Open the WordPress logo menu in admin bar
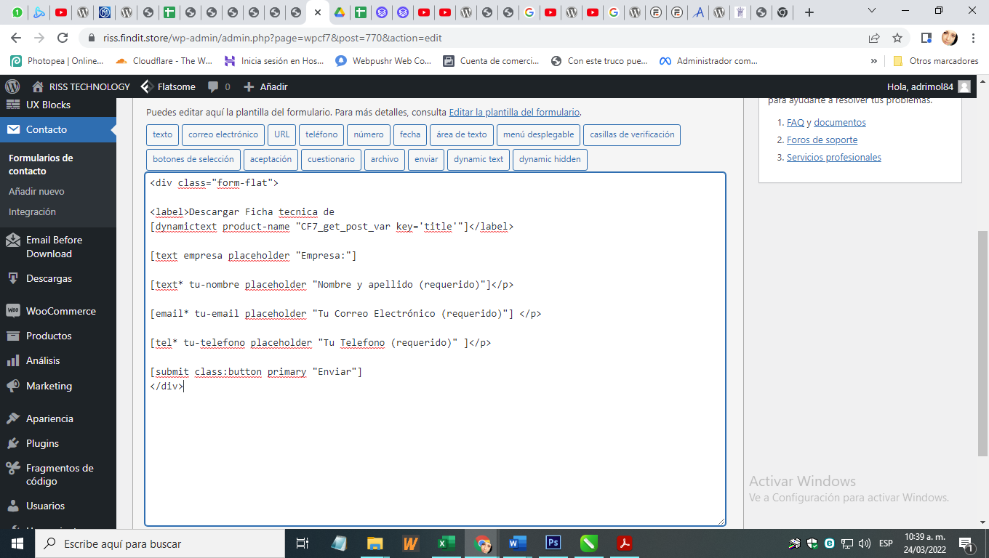This screenshot has height=558, width=989. click(x=12, y=86)
